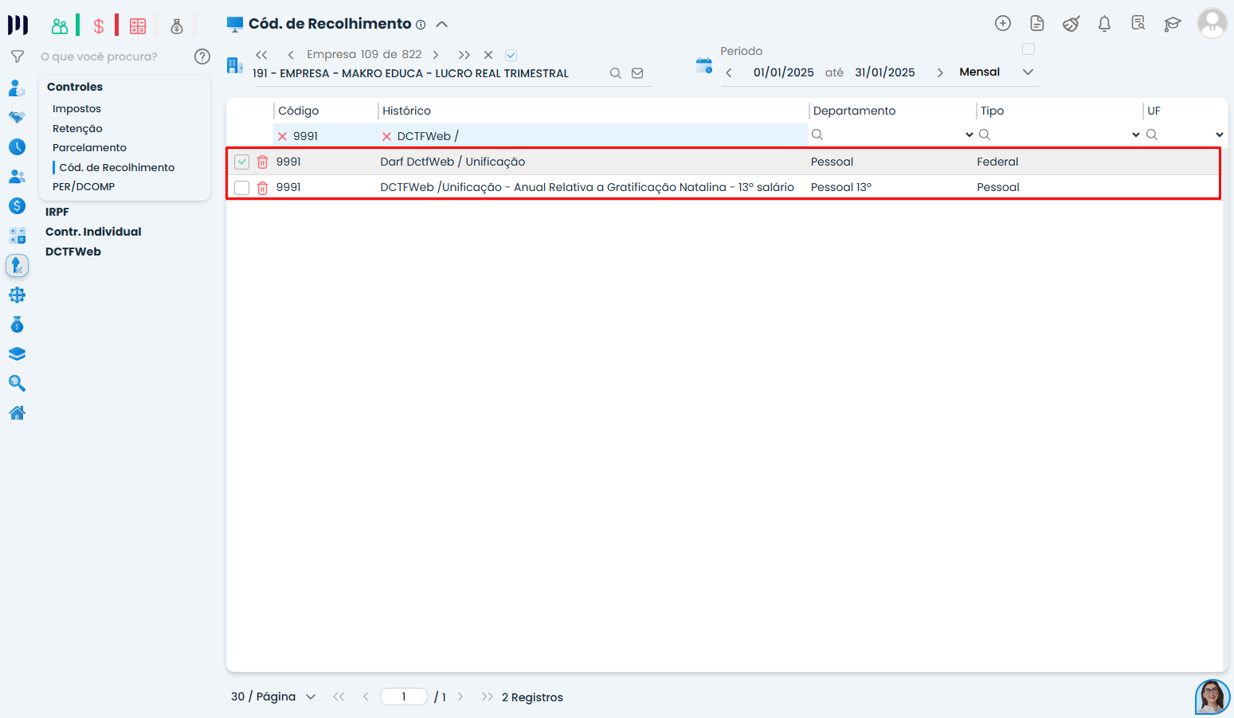The width and height of the screenshot is (1234, 718).
Task: Click the company search magnifier icon
Action: (x=615, y=73)
